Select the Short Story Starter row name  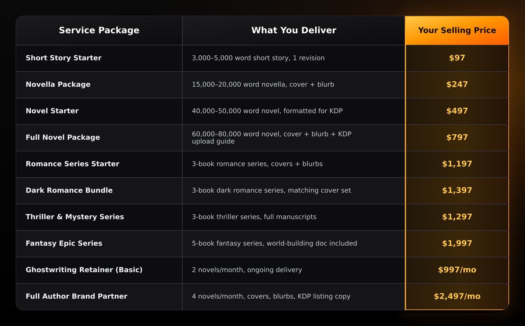pyautogui.click(x=64, y=58)
